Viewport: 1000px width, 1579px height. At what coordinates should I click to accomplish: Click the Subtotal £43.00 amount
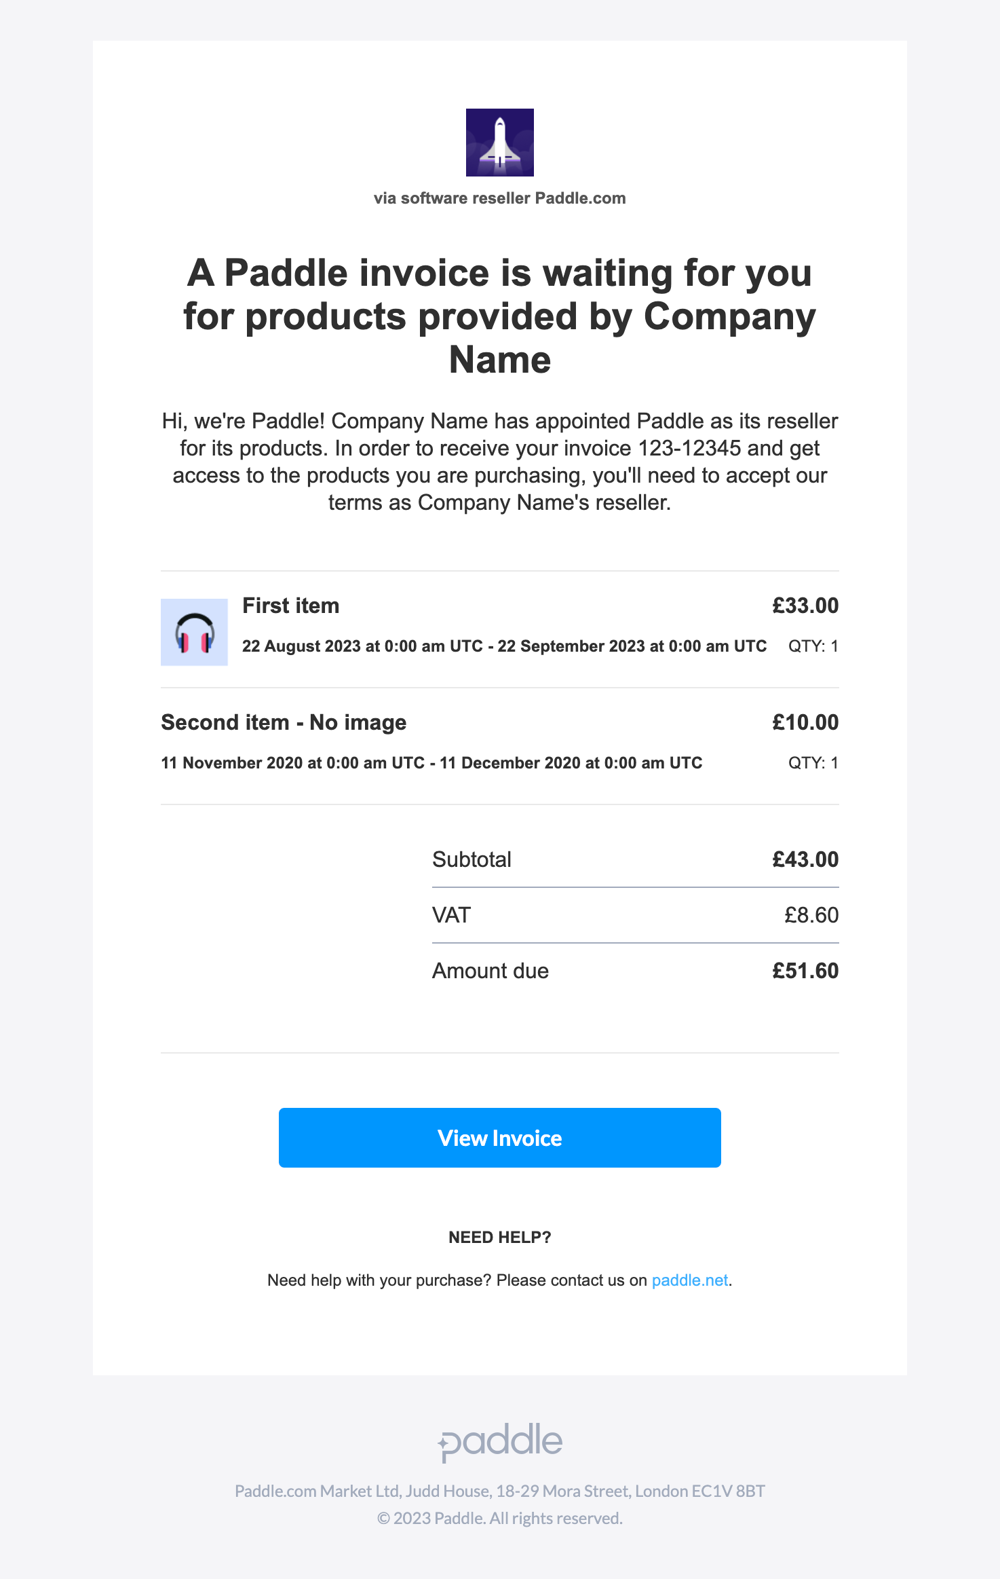805,859
